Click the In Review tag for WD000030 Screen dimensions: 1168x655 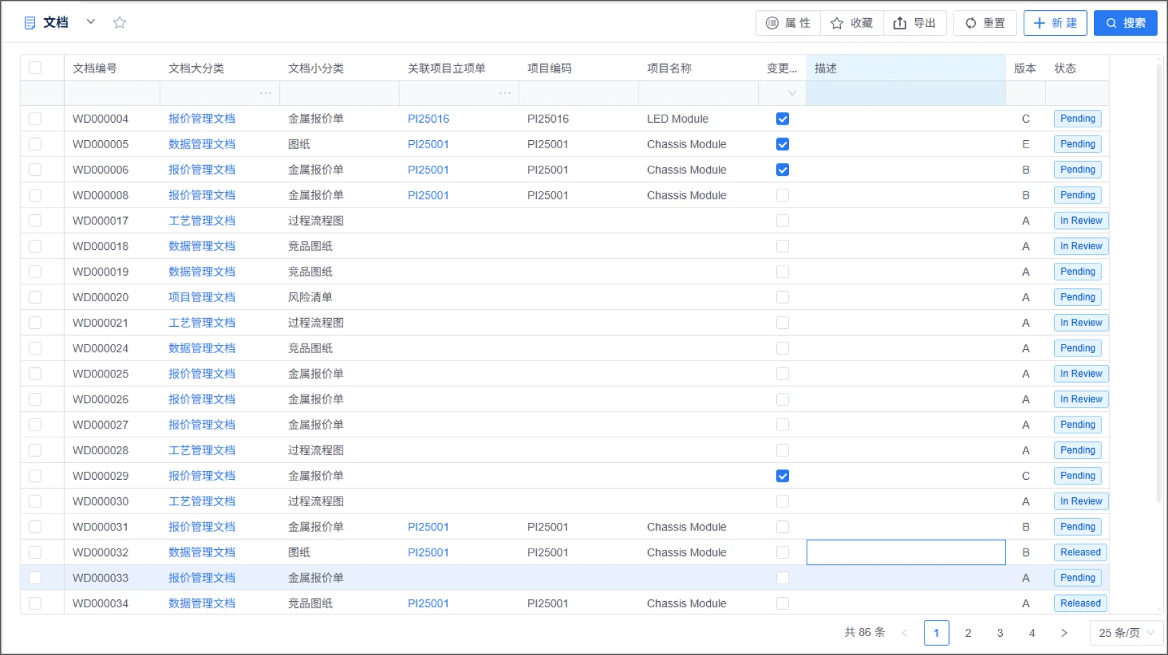[x=1081, y=501]
